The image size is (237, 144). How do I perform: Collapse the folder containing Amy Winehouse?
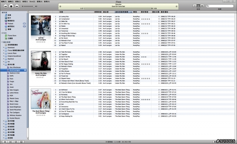[4, 64]
